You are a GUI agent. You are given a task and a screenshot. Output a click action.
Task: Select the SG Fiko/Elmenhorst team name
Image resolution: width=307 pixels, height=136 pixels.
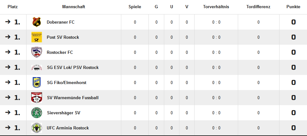coord(66,82)
